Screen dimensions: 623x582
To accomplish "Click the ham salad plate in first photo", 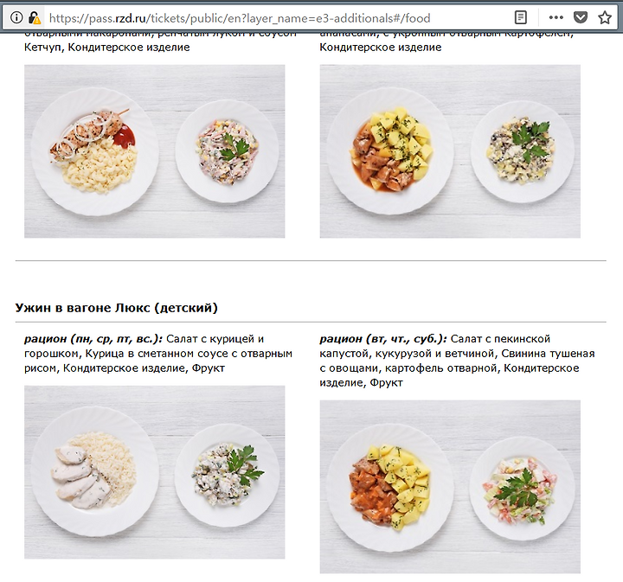I will 228,151.
